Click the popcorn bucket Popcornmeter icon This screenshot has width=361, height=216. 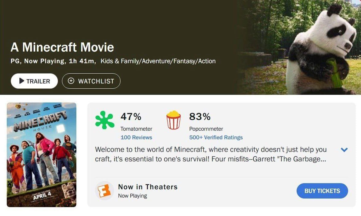[x=173, y=120]
